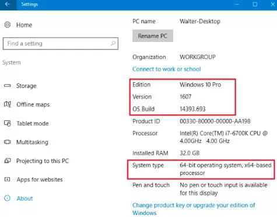Click the 64-bit operating system text
This screenshot has width=277, height=217.
tap(226, 169)
